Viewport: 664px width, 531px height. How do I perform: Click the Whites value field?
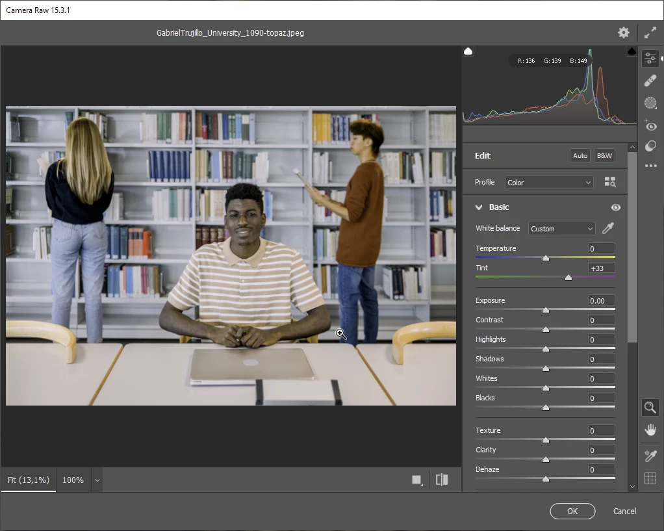[x=601, y=378]
